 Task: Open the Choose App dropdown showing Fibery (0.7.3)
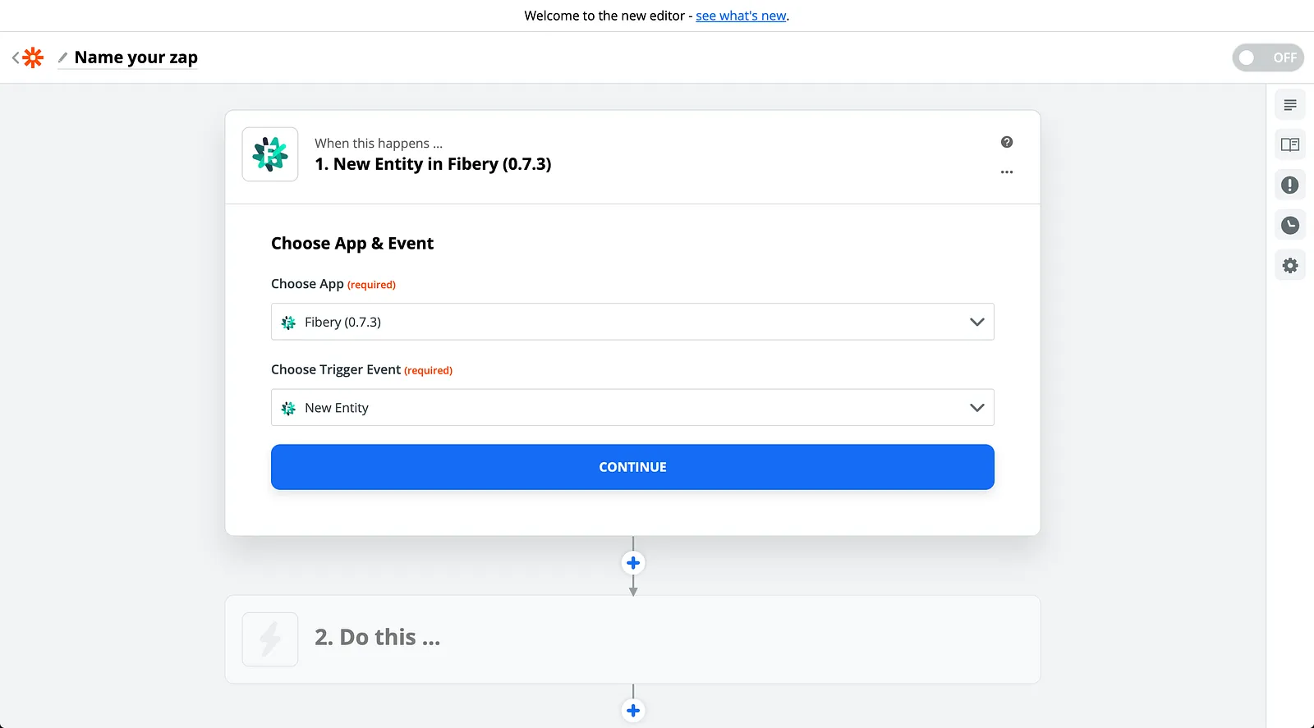pyautogui.click(x=632, y=322)
